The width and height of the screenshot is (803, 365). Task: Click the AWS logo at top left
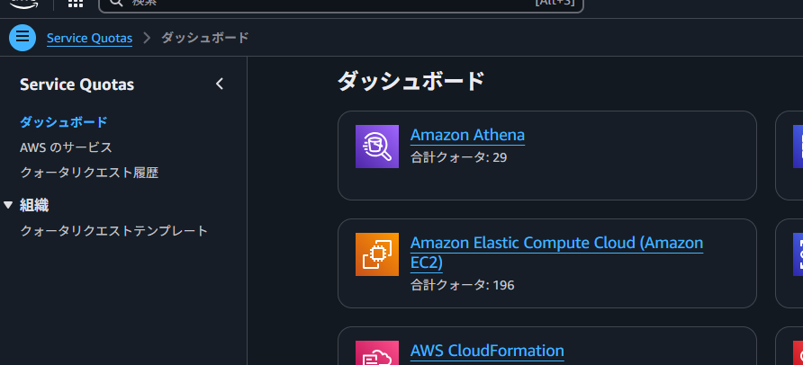pos(23,3)
